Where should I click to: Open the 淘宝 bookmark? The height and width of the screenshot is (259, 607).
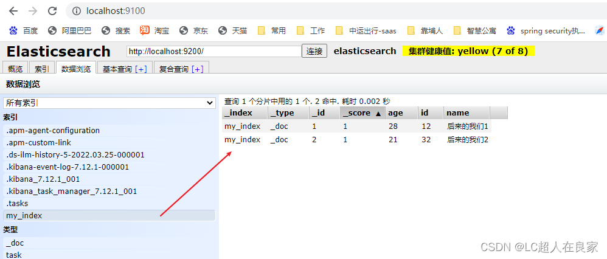click(x=154, y=30)
